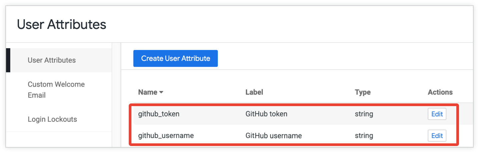
Task: Edit the github_token attribute
Action: tap(437, 114)
